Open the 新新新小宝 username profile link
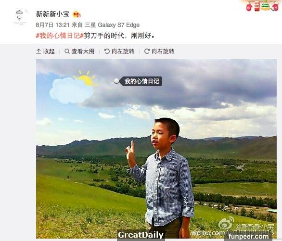The image size is (282, 241). pyautogui.click(x=52, y=14)
